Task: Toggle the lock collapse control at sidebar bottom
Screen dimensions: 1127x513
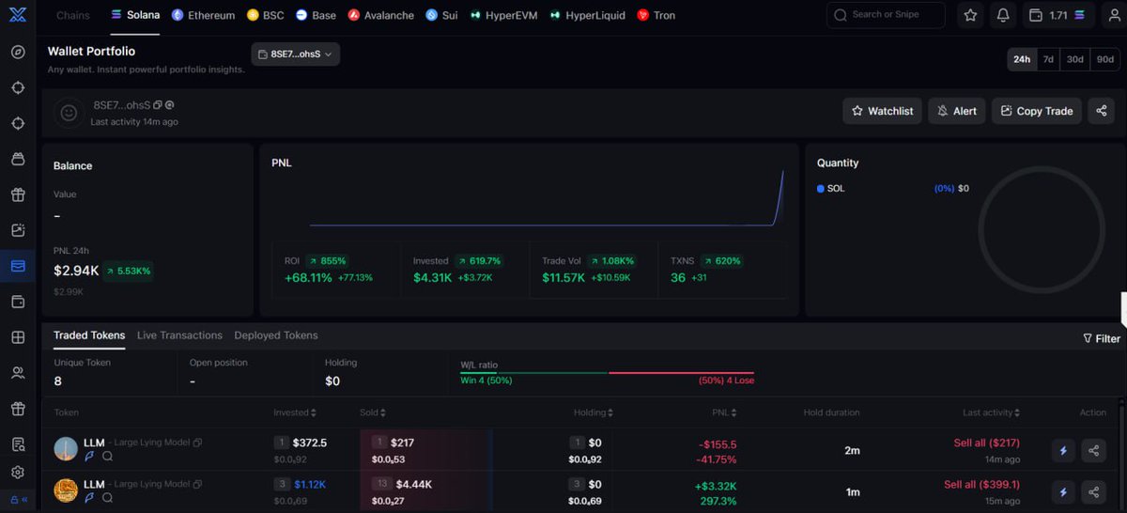Action: tap(18, 500)
